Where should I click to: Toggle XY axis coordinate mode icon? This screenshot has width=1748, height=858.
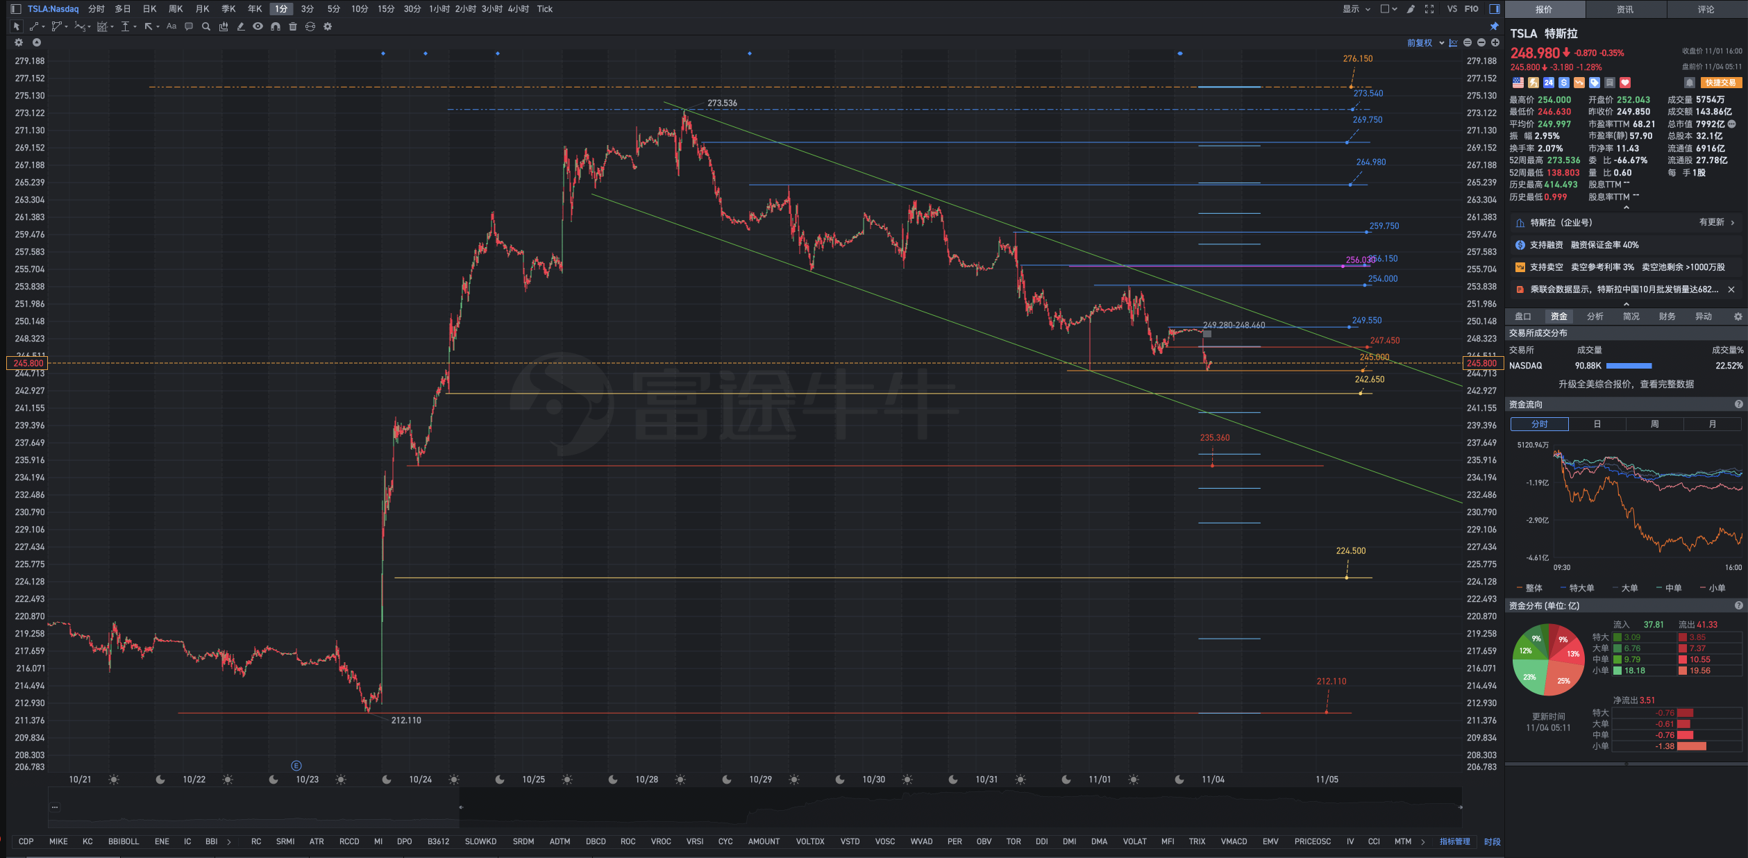pos(1454,43)
